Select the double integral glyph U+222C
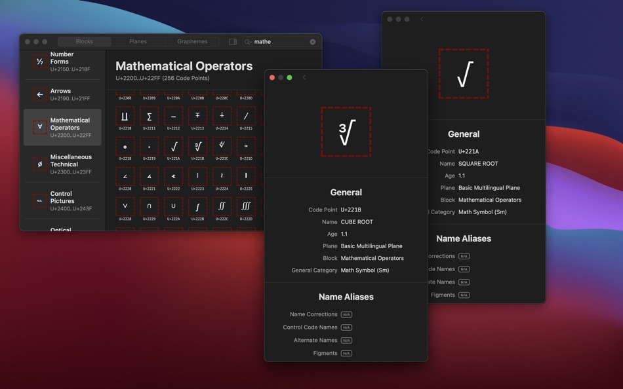This screenshot has width=623, height=389. (x=222, y=207)
